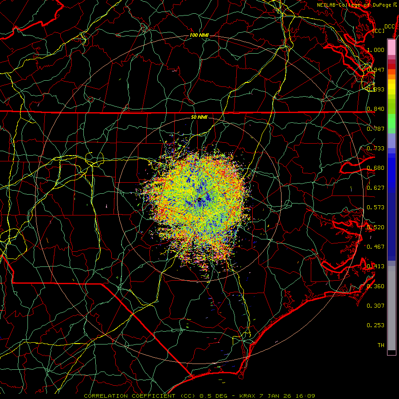
Task: Select the 0.893 scale value
Action: tap(376, 89)
